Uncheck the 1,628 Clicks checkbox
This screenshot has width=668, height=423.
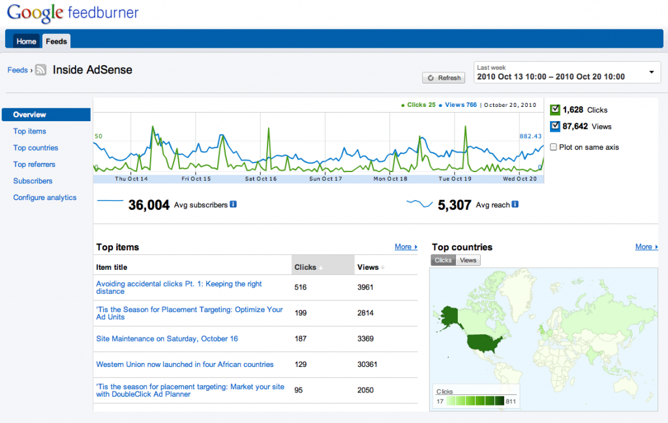pos(554,109)
